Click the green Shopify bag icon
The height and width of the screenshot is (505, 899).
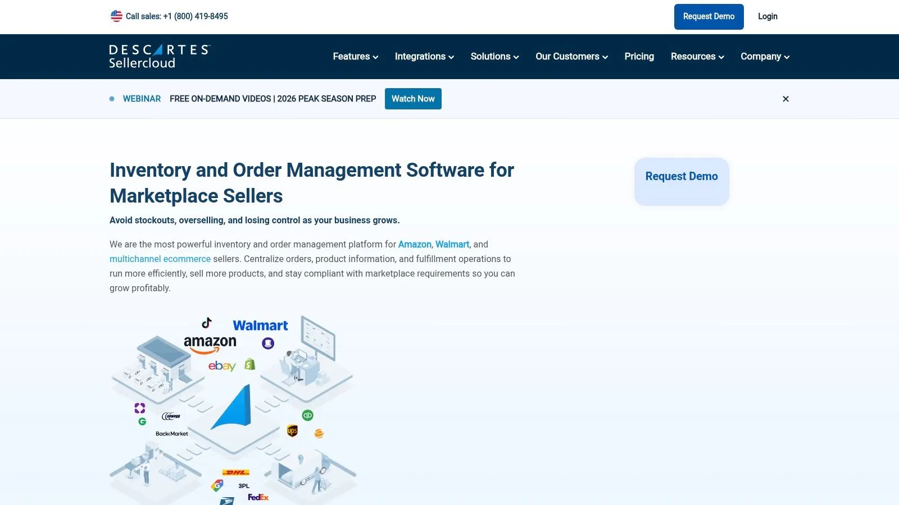(x=250, y=364)
